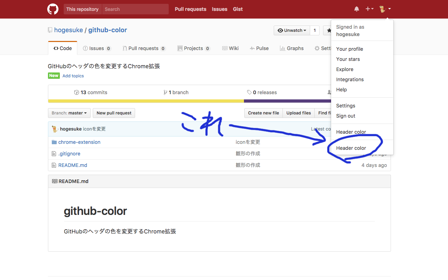Click the This repository search scope label
Screen dimensions: 448x280
[83, 9]
